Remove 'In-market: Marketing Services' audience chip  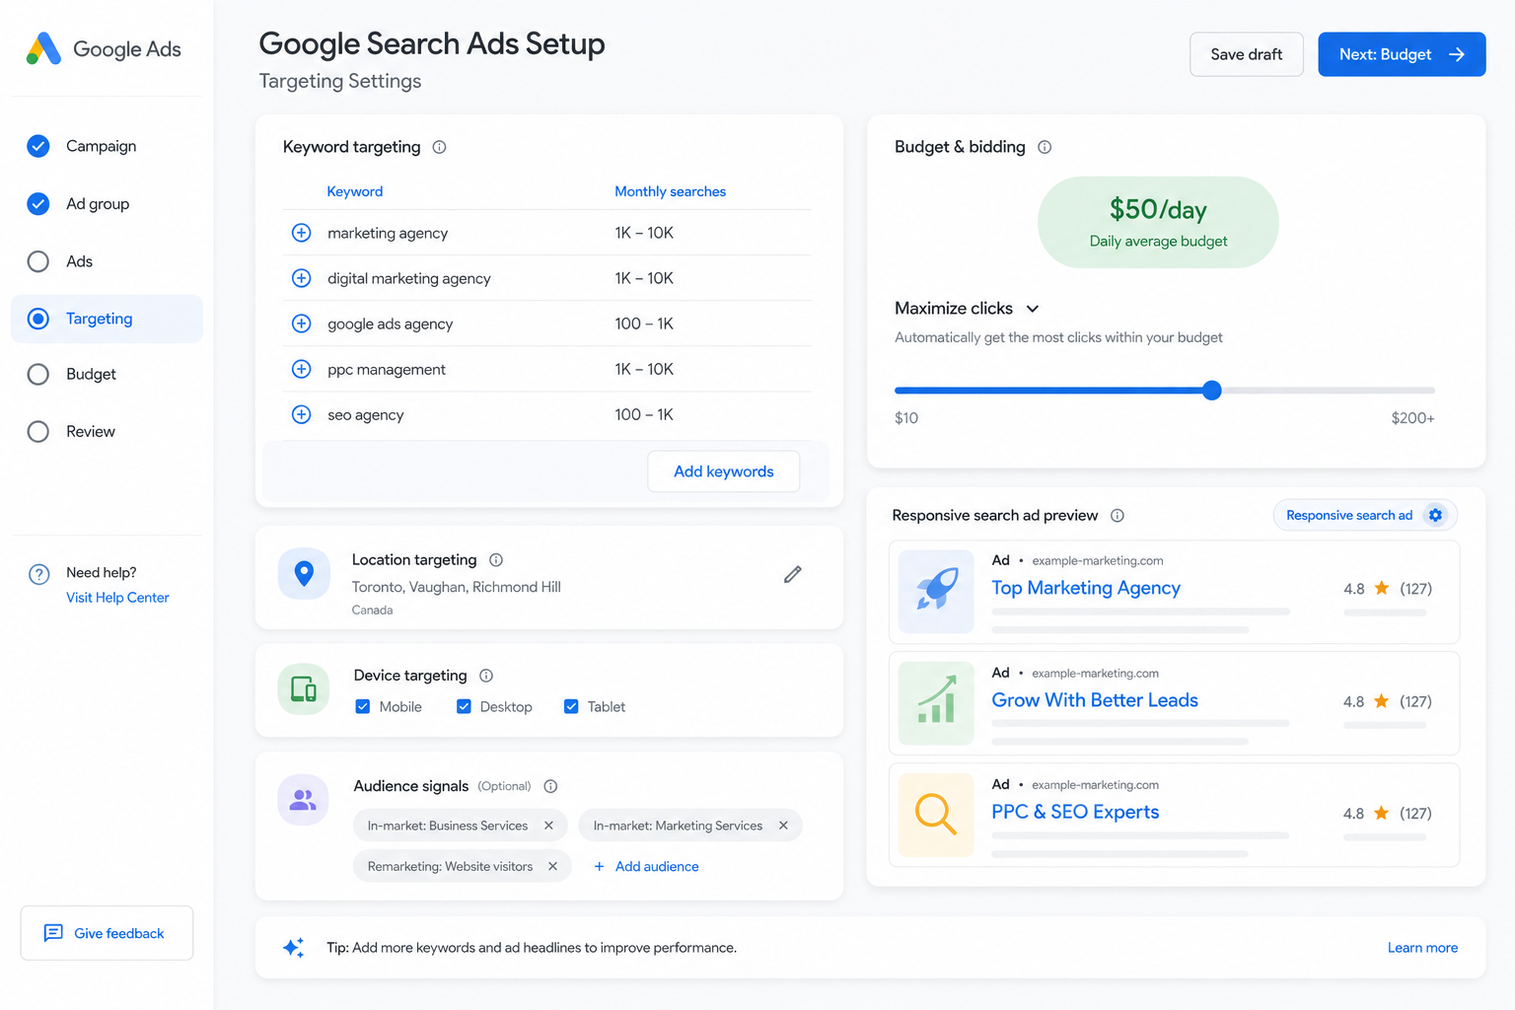(783, 826)
